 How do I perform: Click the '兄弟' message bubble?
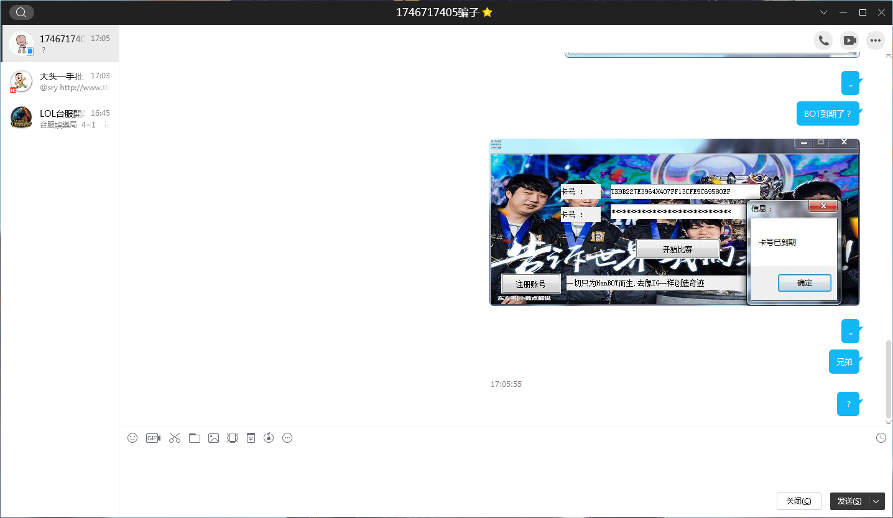pos(844,362)
